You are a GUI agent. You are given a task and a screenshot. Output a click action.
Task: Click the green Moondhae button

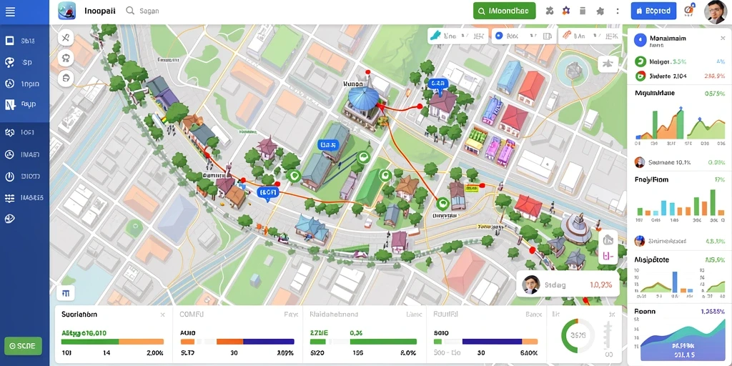(x=504, y=11)
